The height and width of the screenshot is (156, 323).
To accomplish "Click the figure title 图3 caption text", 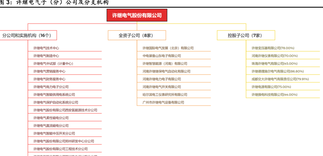I will (x=54, y=2).
